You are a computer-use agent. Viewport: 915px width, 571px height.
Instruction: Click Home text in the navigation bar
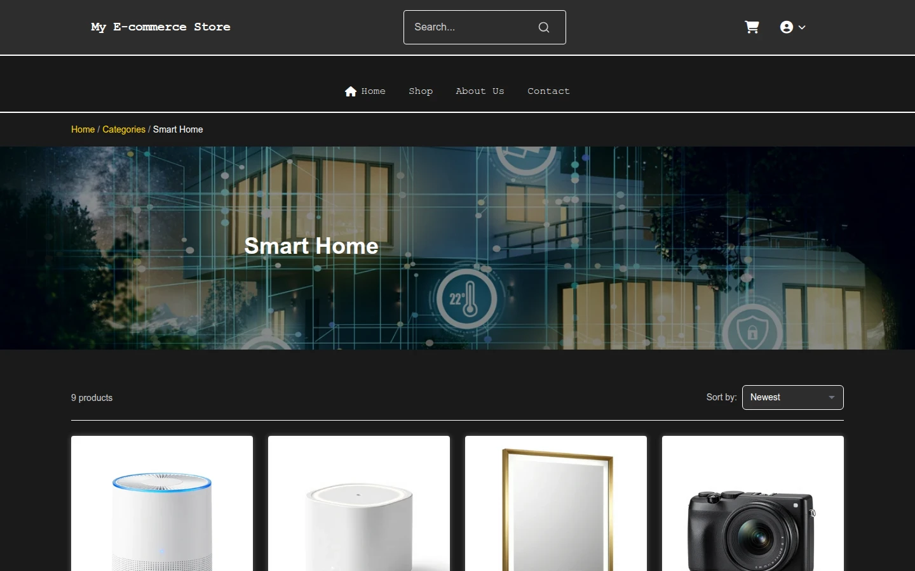(374, 91)
